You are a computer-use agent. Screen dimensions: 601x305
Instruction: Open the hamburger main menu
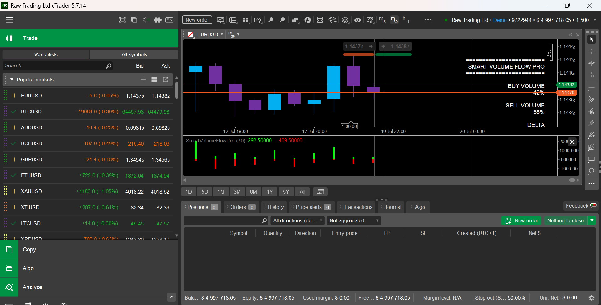pos(9,20)
